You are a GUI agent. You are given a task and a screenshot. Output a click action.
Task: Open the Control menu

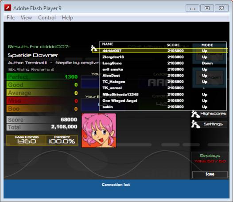[x=47, y=18]
